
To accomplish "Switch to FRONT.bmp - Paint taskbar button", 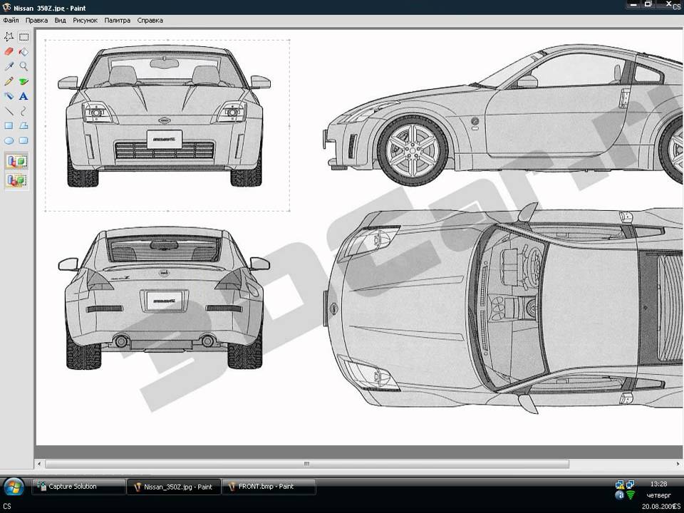I will 269,487.
